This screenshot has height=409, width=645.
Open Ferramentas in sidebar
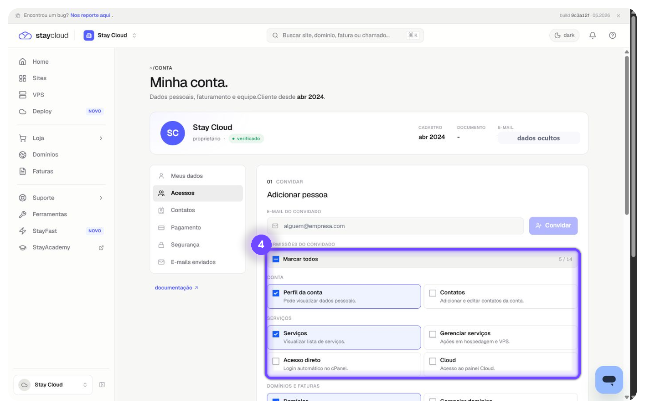[x=61, y=214]
